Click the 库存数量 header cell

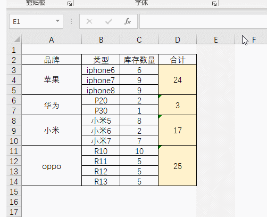coord(139,59)
